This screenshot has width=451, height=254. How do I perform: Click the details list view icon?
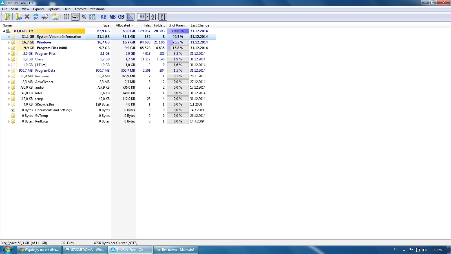pyautogui.click(x=141, y=17)
